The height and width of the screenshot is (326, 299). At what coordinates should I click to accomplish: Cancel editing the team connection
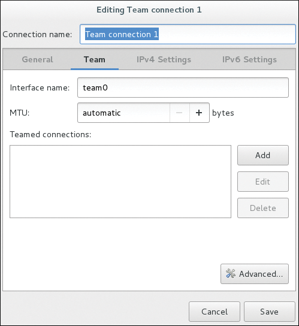point(215,312)
